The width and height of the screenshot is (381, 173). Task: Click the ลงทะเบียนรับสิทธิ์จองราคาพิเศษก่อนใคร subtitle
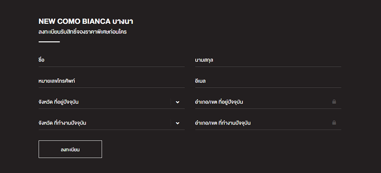tap(82, 32)
